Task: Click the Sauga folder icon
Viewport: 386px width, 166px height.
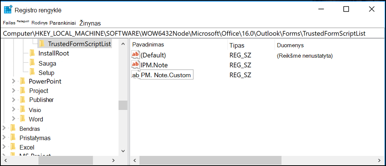Action: pyautogui.click(x=32, y=63)
